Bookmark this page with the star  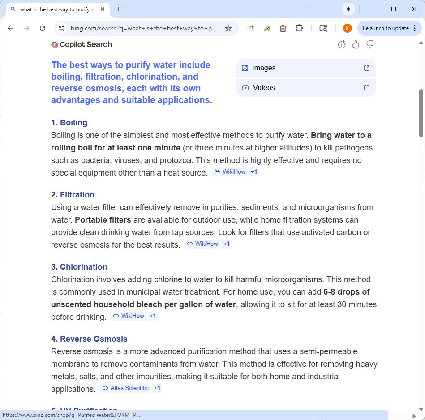(x=228, y=28)
